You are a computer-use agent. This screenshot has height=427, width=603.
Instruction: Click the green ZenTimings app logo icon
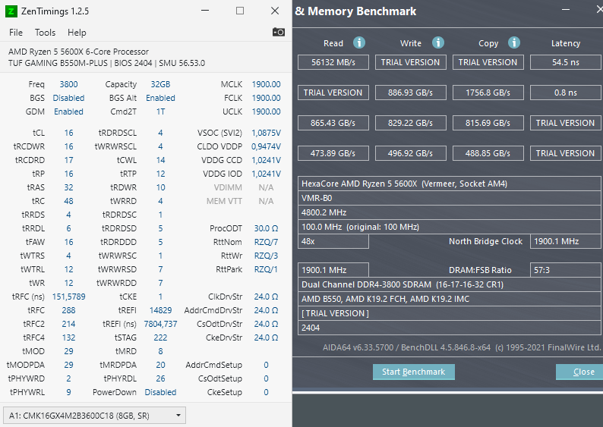click(11, 11)
